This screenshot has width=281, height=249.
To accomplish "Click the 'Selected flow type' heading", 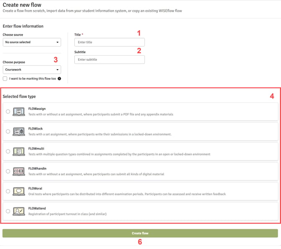I will [x=19, y=96].
